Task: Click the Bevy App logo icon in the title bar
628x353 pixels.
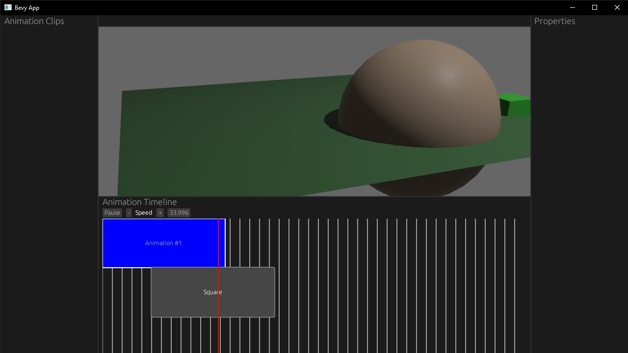Action: [7, 7]
